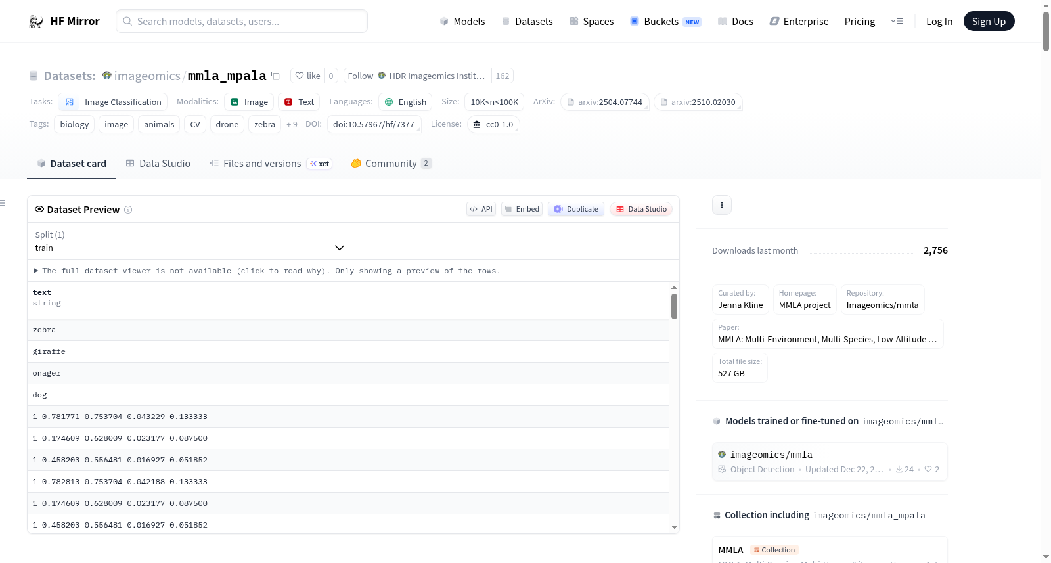This screenshot has height=563, width=1051.
Task: Open the 162 followers count
Action: (x=503, y=76)
